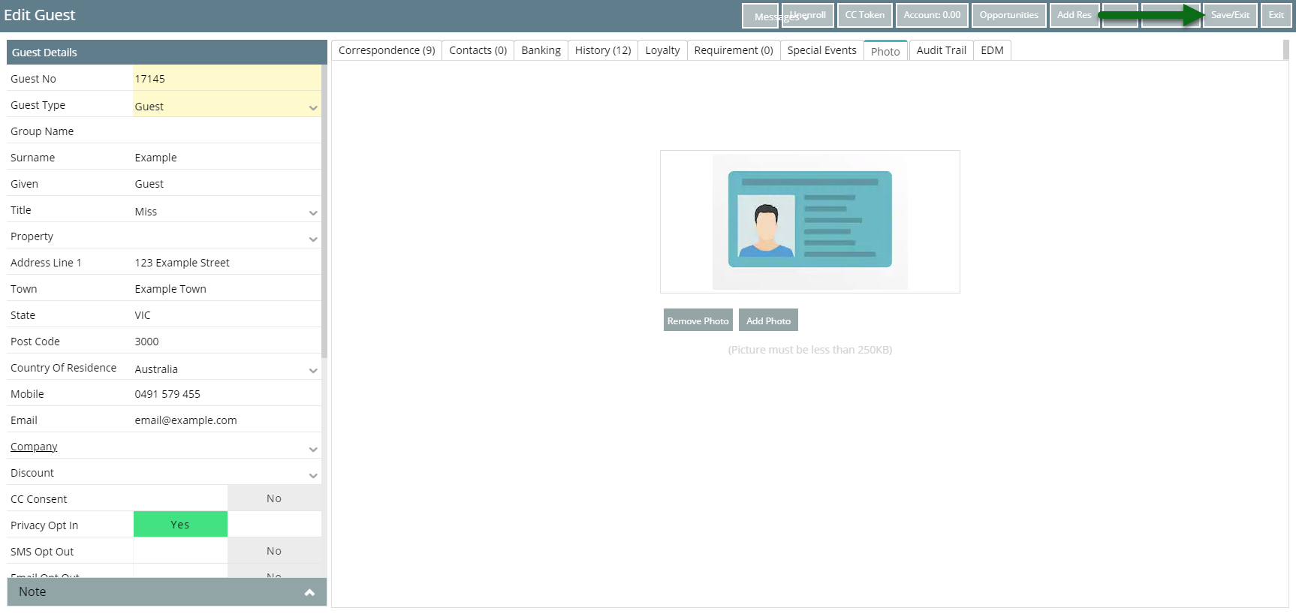
Task: Click the Note panel header bar
Action: pos(167,591)
